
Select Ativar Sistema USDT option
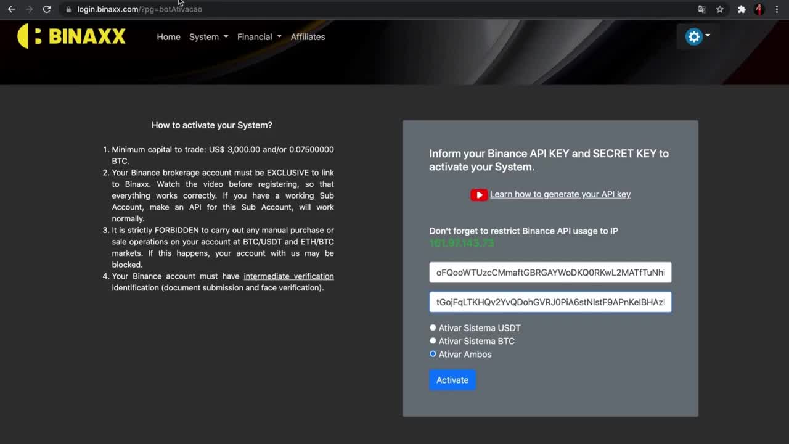coord(433,327)
